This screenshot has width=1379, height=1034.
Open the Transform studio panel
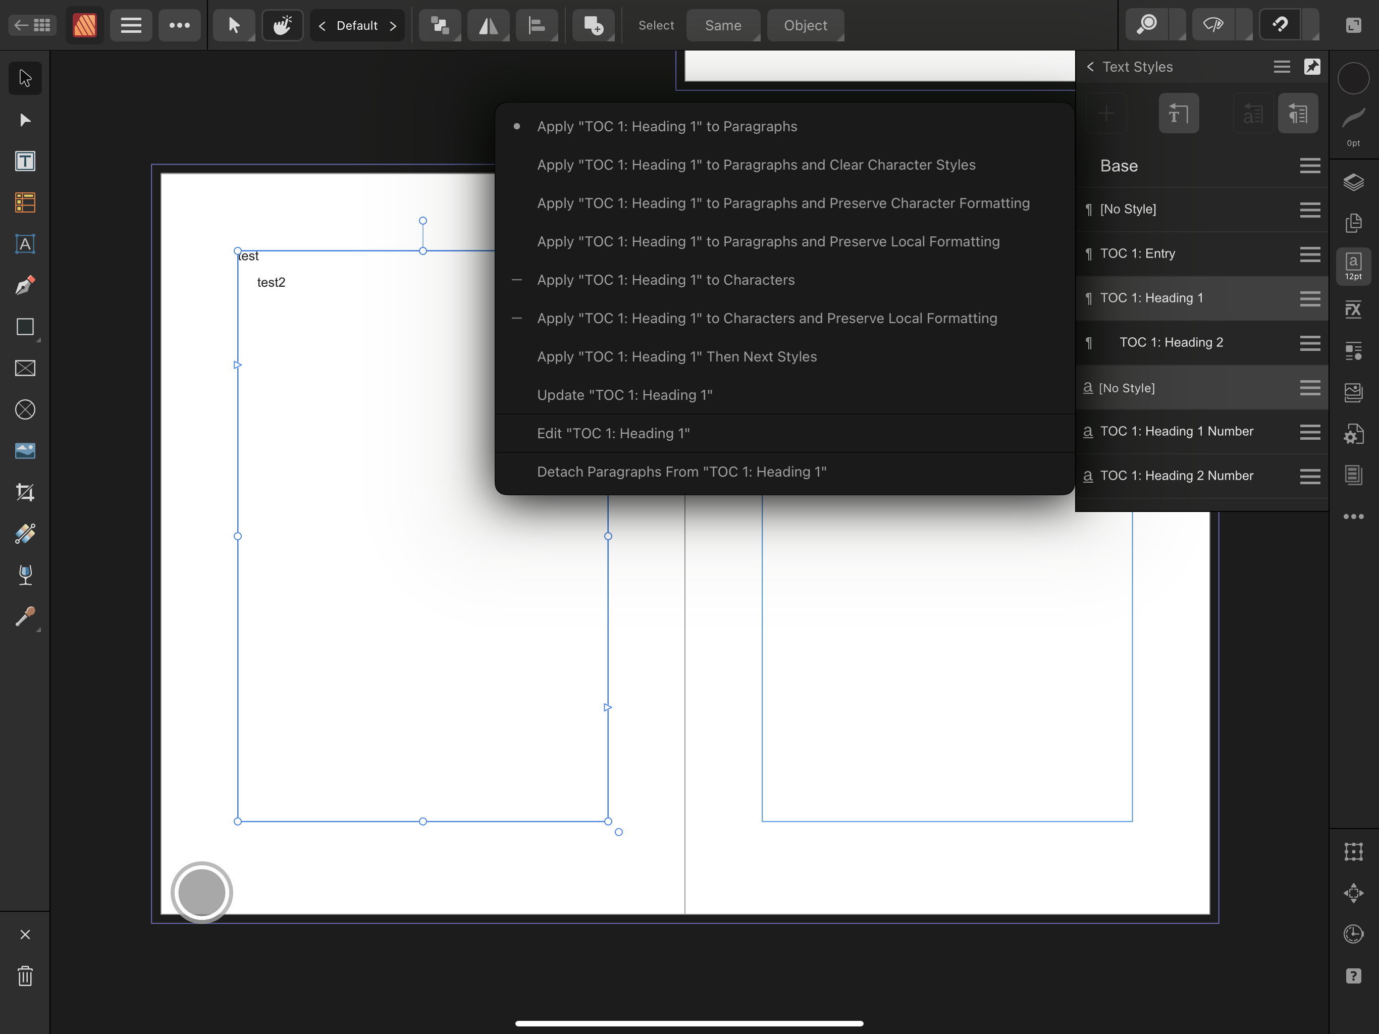1353,852
